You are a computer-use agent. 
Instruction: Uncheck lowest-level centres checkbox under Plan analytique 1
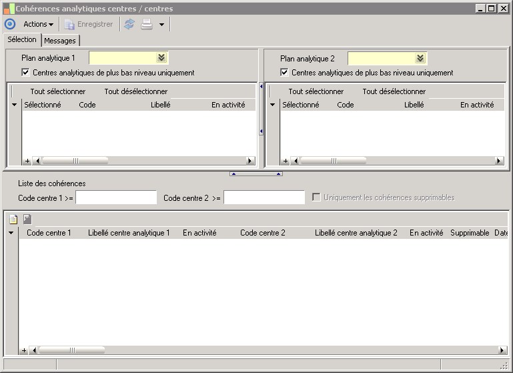[26, 73]
